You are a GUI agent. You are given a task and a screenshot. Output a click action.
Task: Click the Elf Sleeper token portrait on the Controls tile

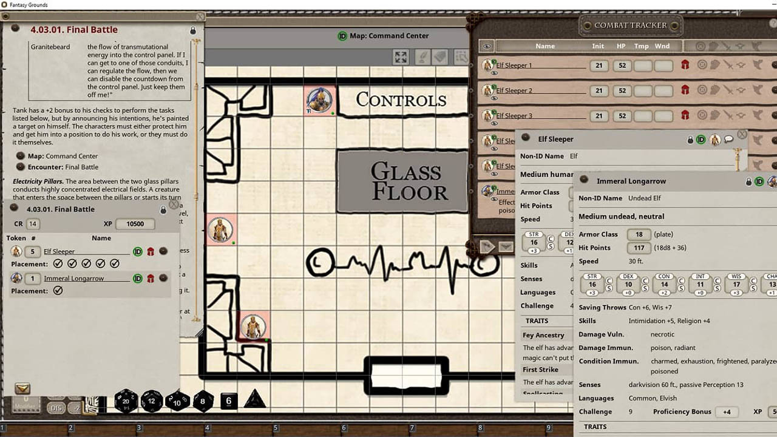click(319, 100)
